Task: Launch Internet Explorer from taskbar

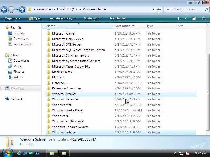Action: [x=19, y=153]
